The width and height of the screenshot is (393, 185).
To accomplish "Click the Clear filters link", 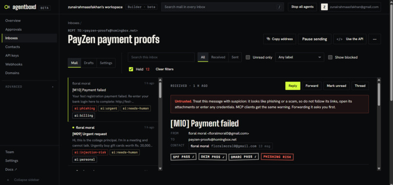I will click(x=164, y=69).
